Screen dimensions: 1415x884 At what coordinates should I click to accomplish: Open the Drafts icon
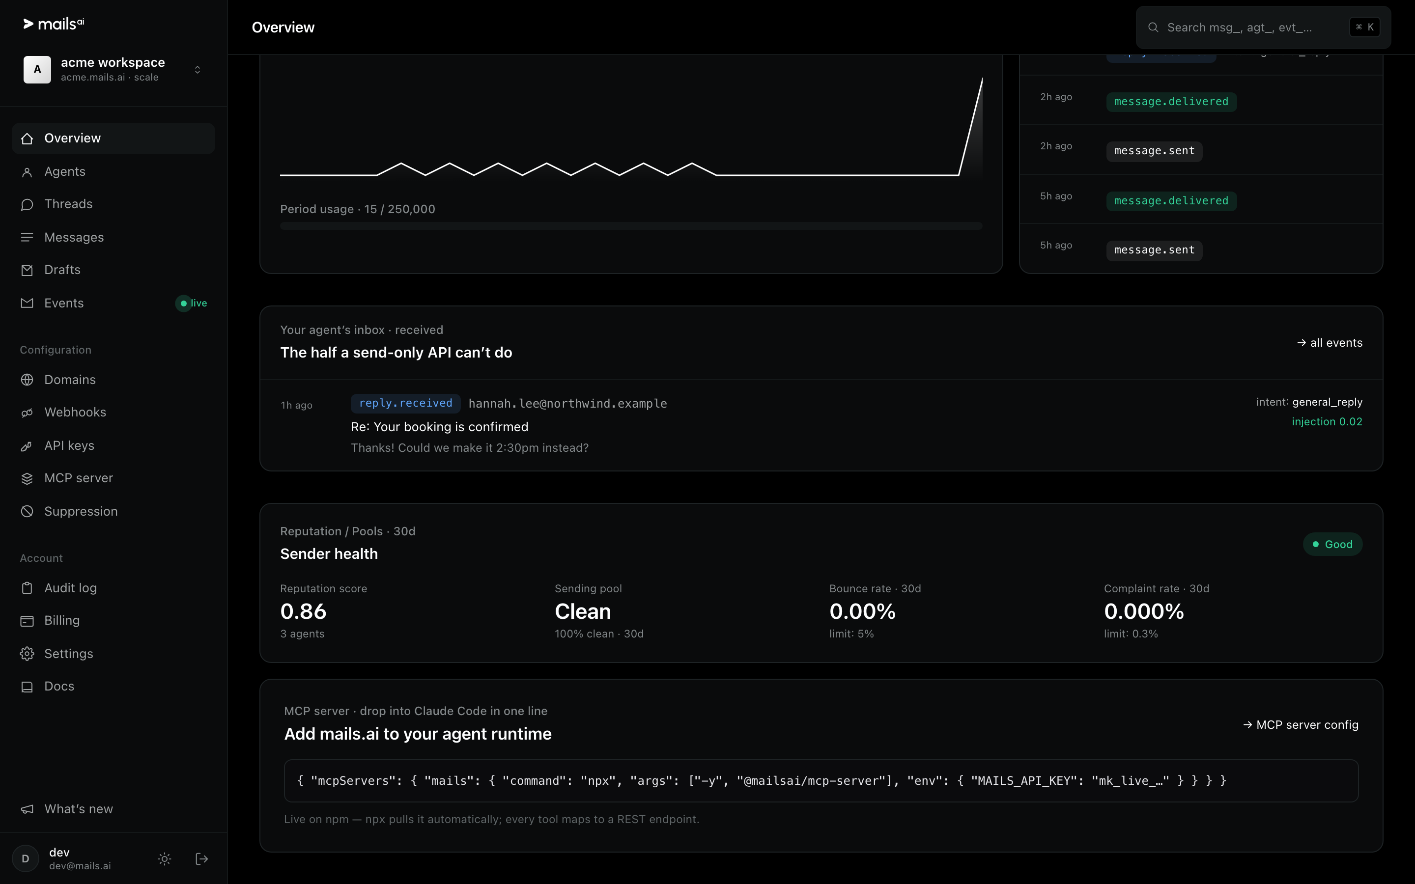[x=27, y=270]
